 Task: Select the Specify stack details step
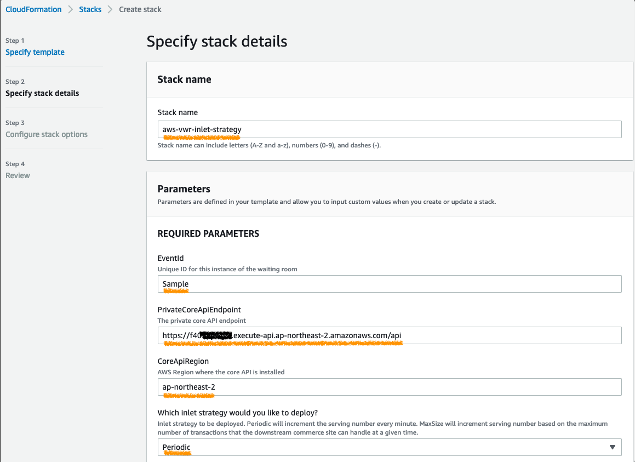pos(42,93)
